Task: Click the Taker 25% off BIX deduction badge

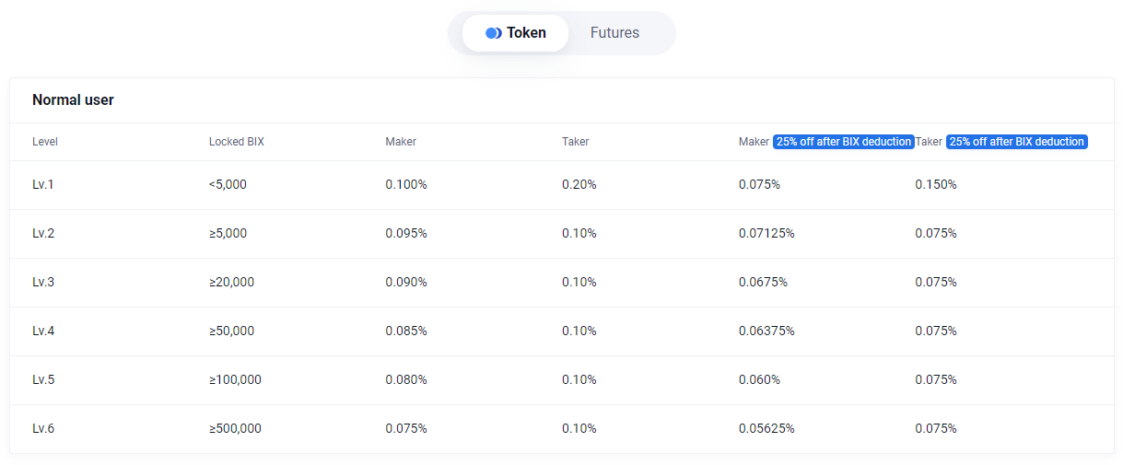Action: click(x=1017, y=142)
